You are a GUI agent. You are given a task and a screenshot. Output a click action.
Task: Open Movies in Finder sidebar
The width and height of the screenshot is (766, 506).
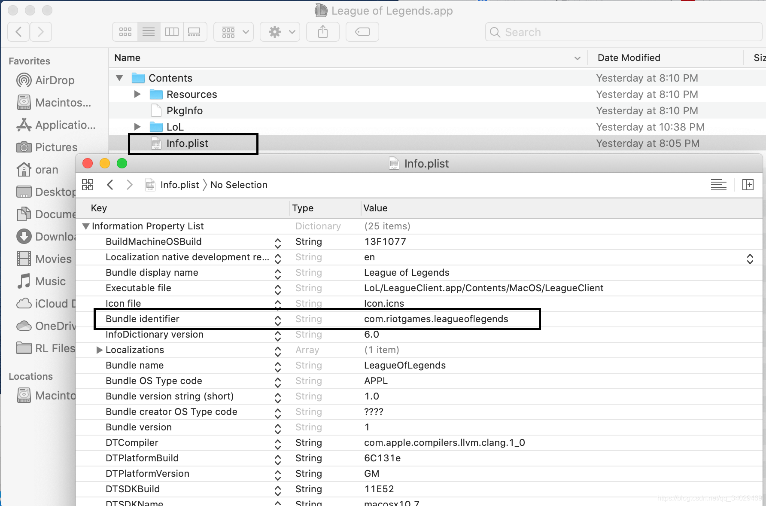(x=44, y=259)
